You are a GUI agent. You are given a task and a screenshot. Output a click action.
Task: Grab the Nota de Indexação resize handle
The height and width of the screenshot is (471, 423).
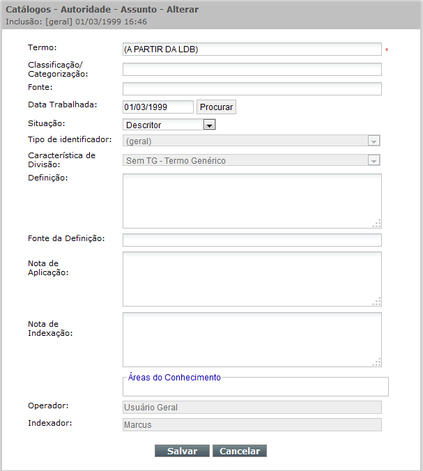point(377,362)
